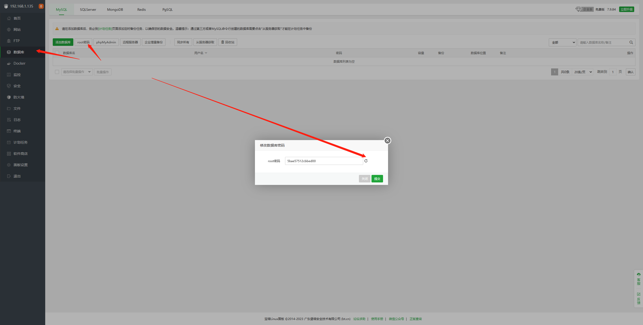Image resolution: width=643 pixels, height=325 pixels.
Task: Open the batch operation dropdown
Action: click(77, 72)
